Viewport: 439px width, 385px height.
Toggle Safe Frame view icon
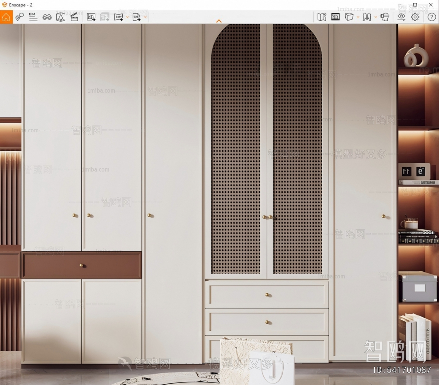(x=61, y=17)
